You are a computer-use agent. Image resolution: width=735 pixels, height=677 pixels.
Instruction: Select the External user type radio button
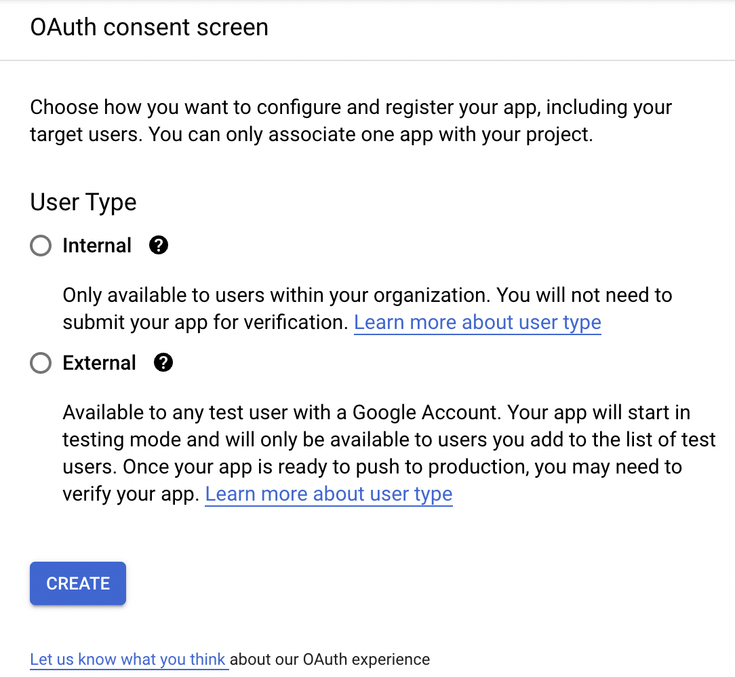(x=41, y=364)
